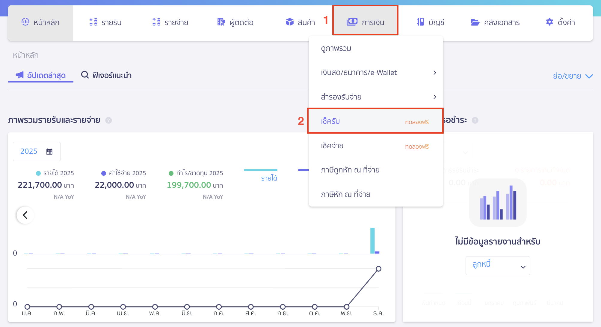Toggle the รายได้ 2025 legend dot
The width and height of the screenshot is (601, 327).
click(38, 173)
